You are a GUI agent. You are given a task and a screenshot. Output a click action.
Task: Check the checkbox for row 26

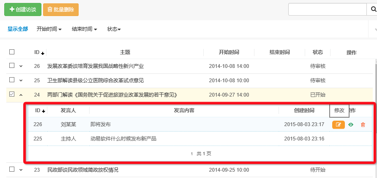pyautogui.click(x=12, y=66)
